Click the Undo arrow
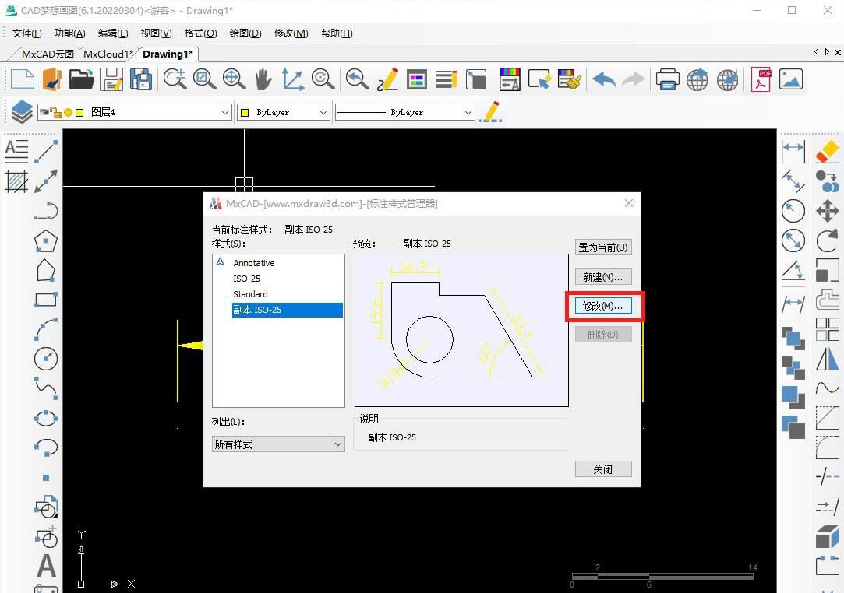 (602, 79)
